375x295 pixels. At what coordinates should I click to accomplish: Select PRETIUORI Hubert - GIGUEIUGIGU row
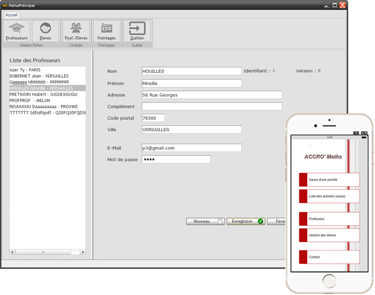tap(47, 94)
